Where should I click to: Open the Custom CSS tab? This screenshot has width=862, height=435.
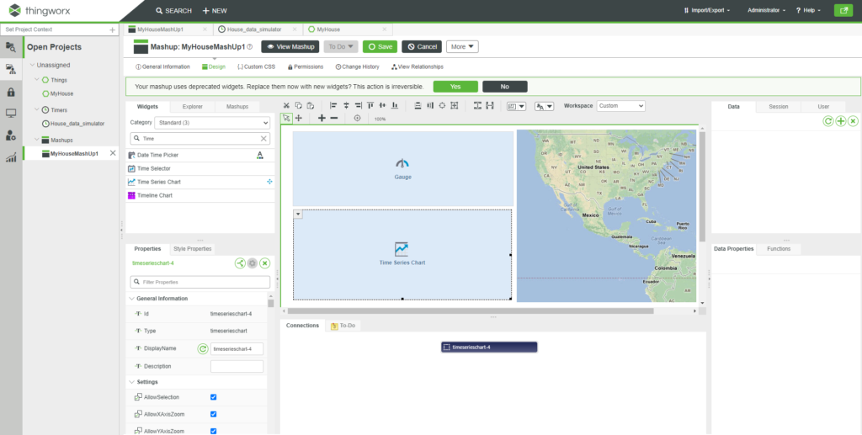click(x=256, y=66)
